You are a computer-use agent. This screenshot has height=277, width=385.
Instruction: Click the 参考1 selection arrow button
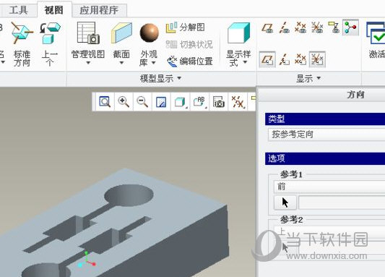(285, 203)
